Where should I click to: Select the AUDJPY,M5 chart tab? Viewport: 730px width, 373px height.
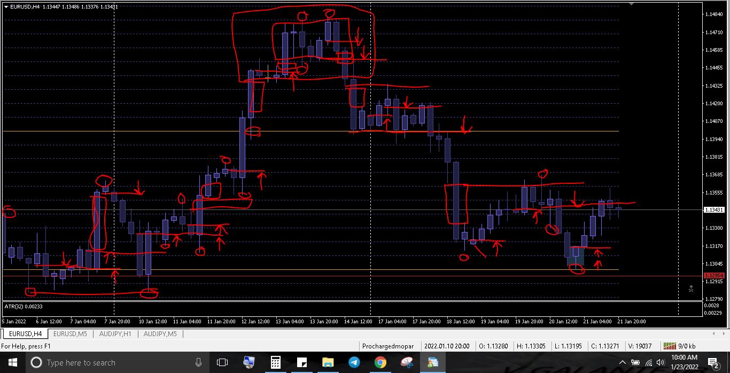160,334
